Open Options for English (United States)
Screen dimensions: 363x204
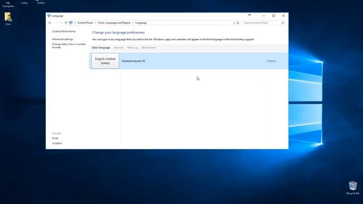coord(271,61)
